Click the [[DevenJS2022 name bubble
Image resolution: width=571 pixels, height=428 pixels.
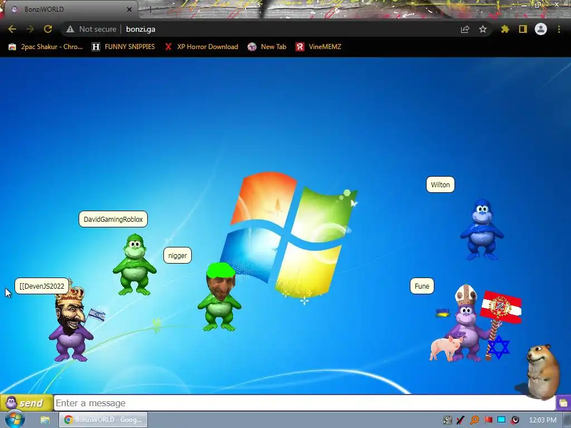[x=42, y=286]
